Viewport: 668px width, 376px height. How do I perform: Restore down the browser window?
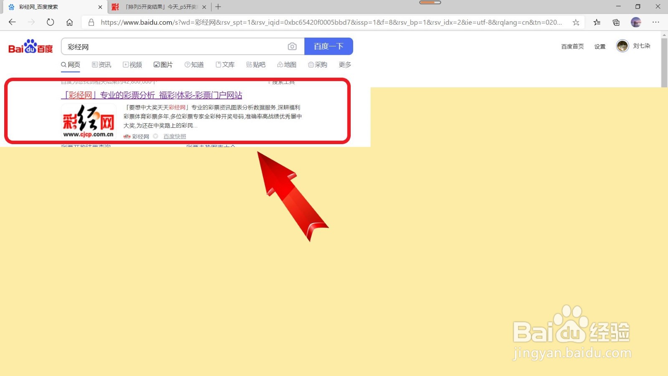(638, 7)
